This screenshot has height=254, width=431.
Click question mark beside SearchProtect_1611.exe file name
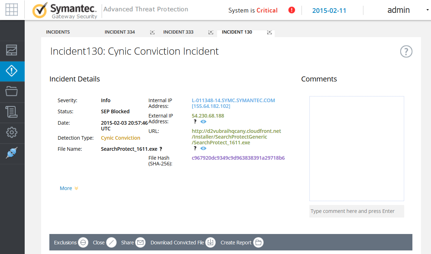161,149
